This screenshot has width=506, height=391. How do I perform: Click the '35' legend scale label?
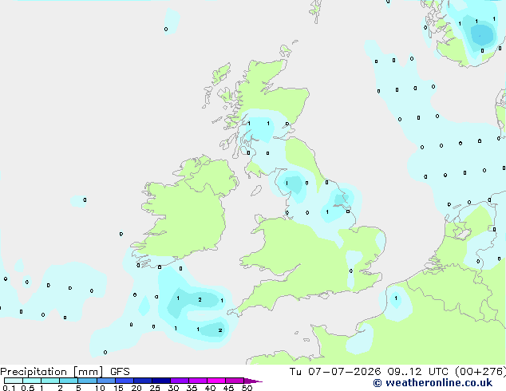pos(192,388)
